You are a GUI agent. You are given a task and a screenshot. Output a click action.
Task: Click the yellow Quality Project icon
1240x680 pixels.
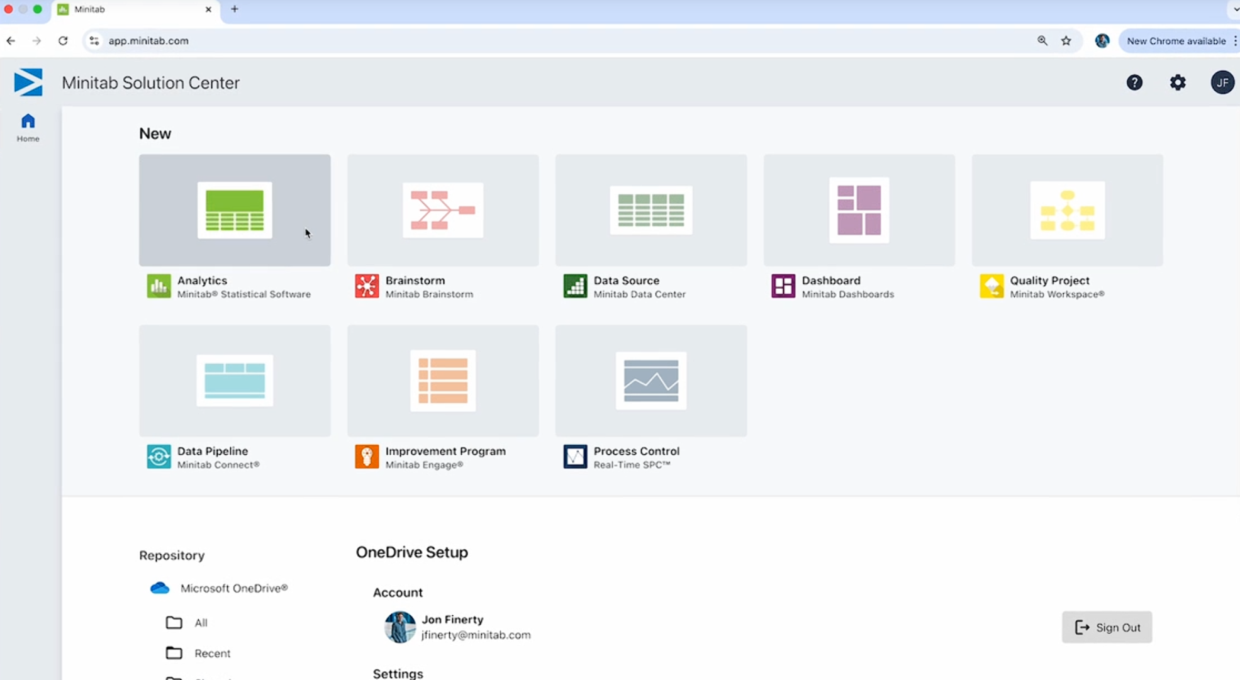tap(991, 286)
